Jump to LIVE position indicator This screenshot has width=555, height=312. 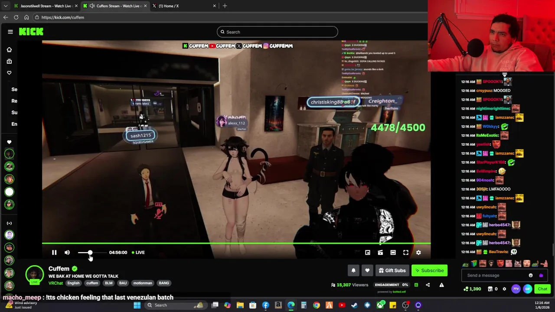click(x=138, y=252)
